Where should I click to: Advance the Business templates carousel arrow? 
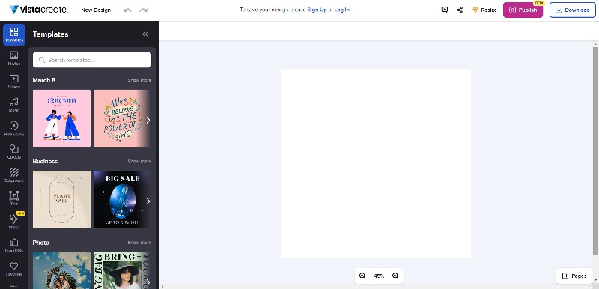tap(148, 201)
